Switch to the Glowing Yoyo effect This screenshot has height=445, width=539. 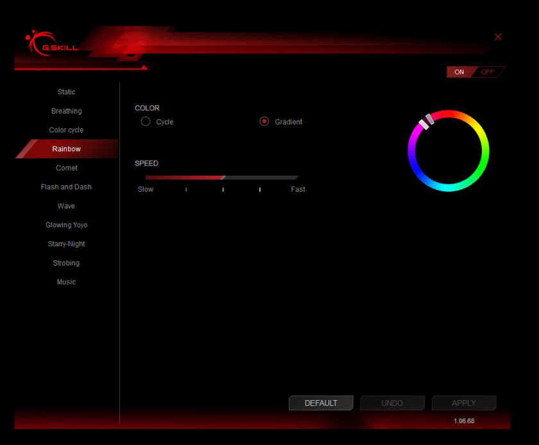click(x=66, y=225)
